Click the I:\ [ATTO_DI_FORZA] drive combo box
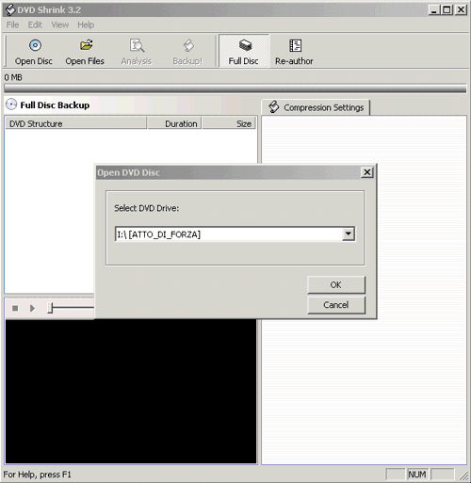This screenshot has height=483, width=471. [235, 234]
